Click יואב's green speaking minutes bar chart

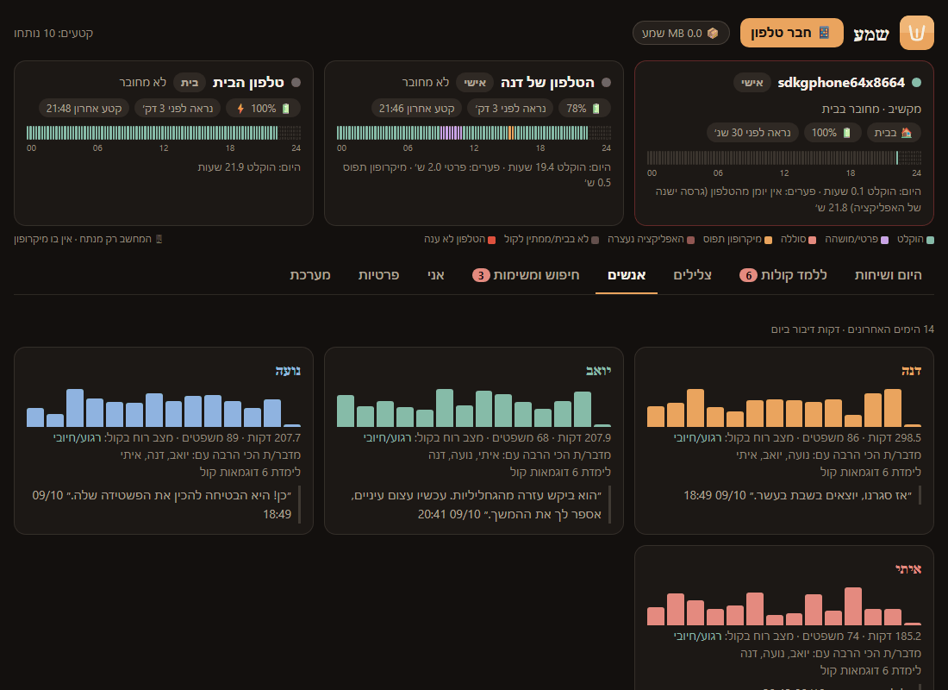(x=474, y=408)
